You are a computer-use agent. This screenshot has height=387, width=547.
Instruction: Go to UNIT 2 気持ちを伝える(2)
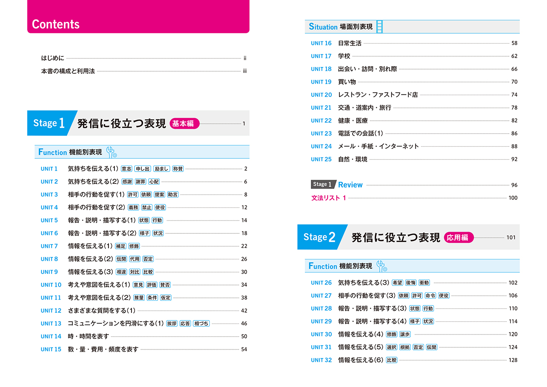(x=144, y=181)
